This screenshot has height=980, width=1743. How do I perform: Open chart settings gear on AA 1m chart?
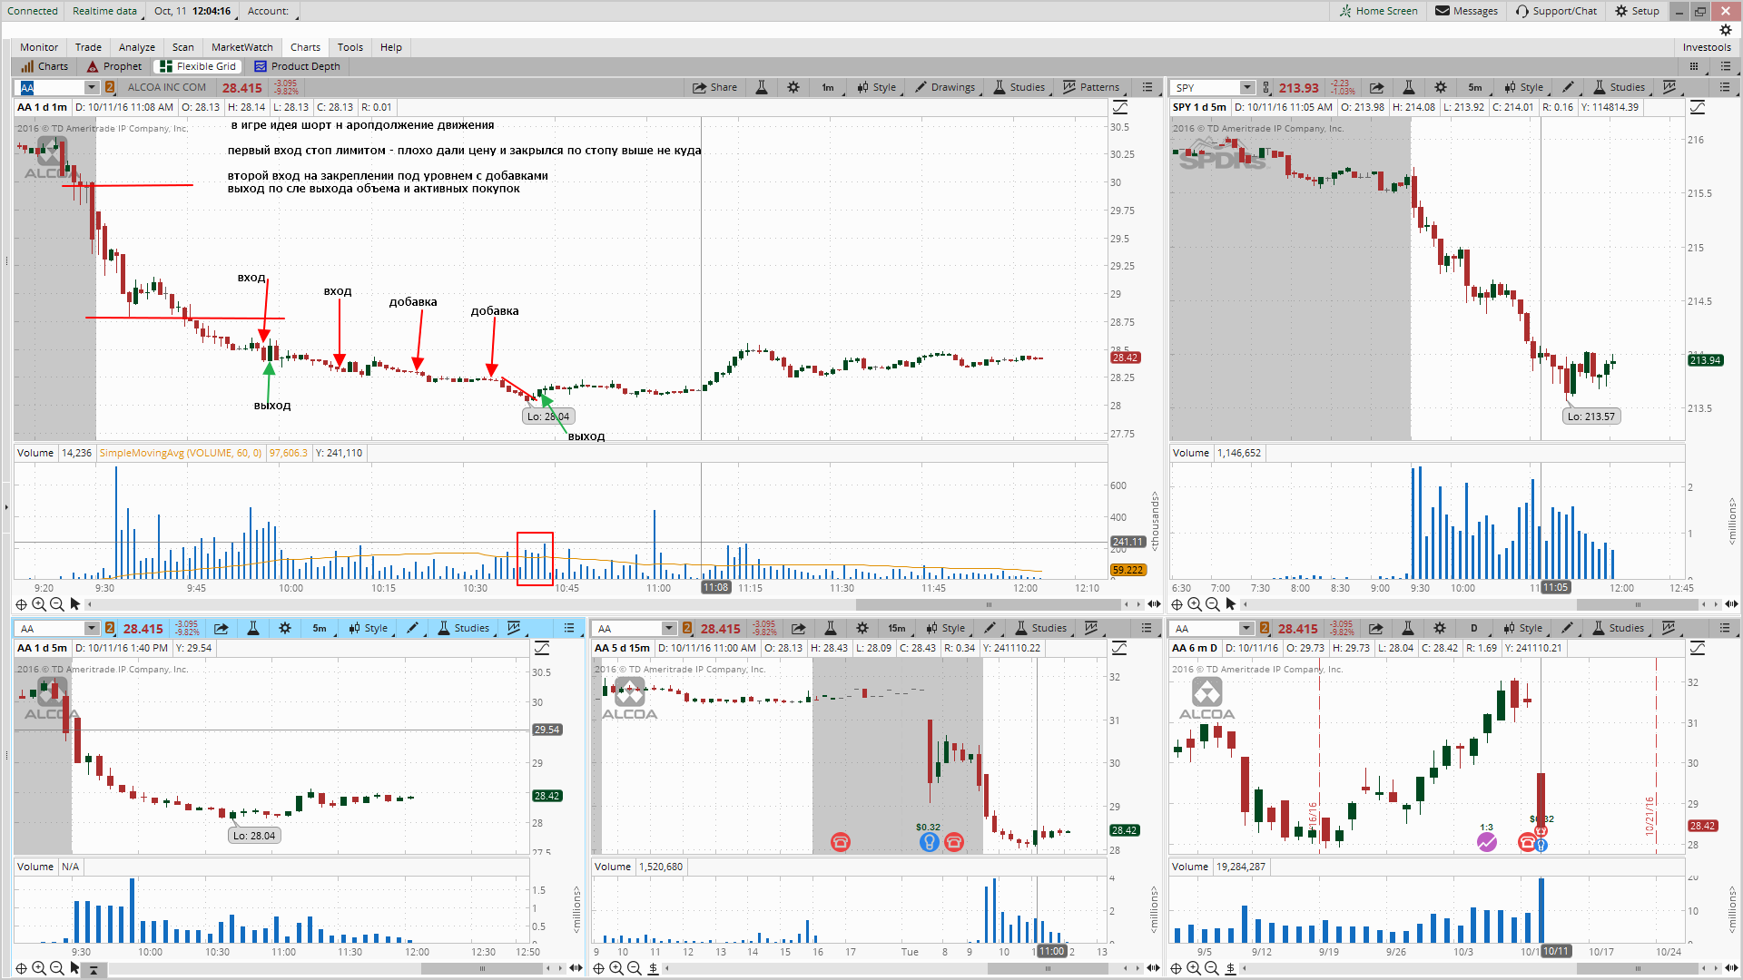tap(793, 87)
